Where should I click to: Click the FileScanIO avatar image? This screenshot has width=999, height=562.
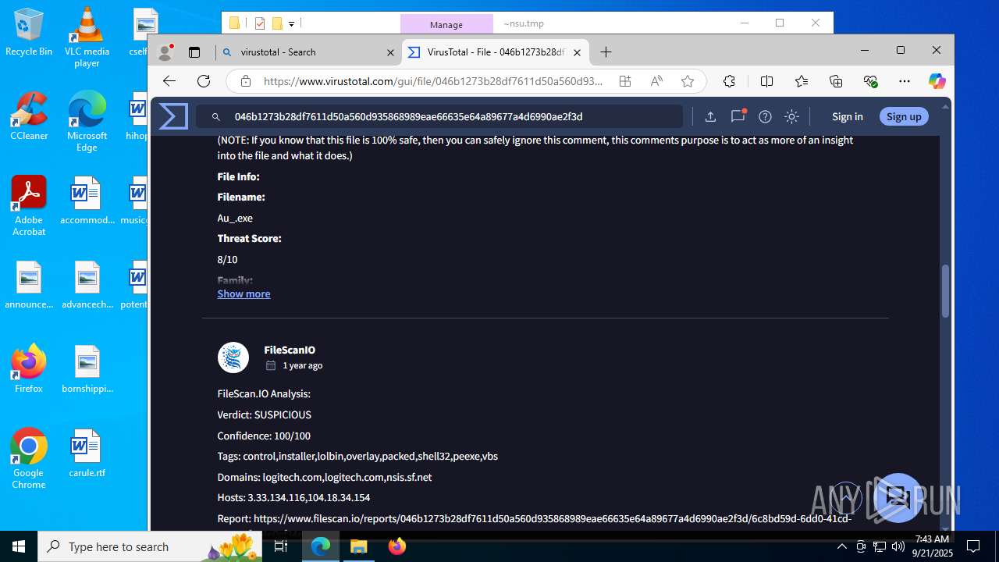tap(233, 357)
